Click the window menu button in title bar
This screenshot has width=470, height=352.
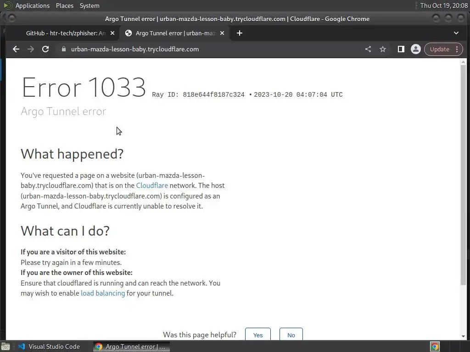[12, 18]
